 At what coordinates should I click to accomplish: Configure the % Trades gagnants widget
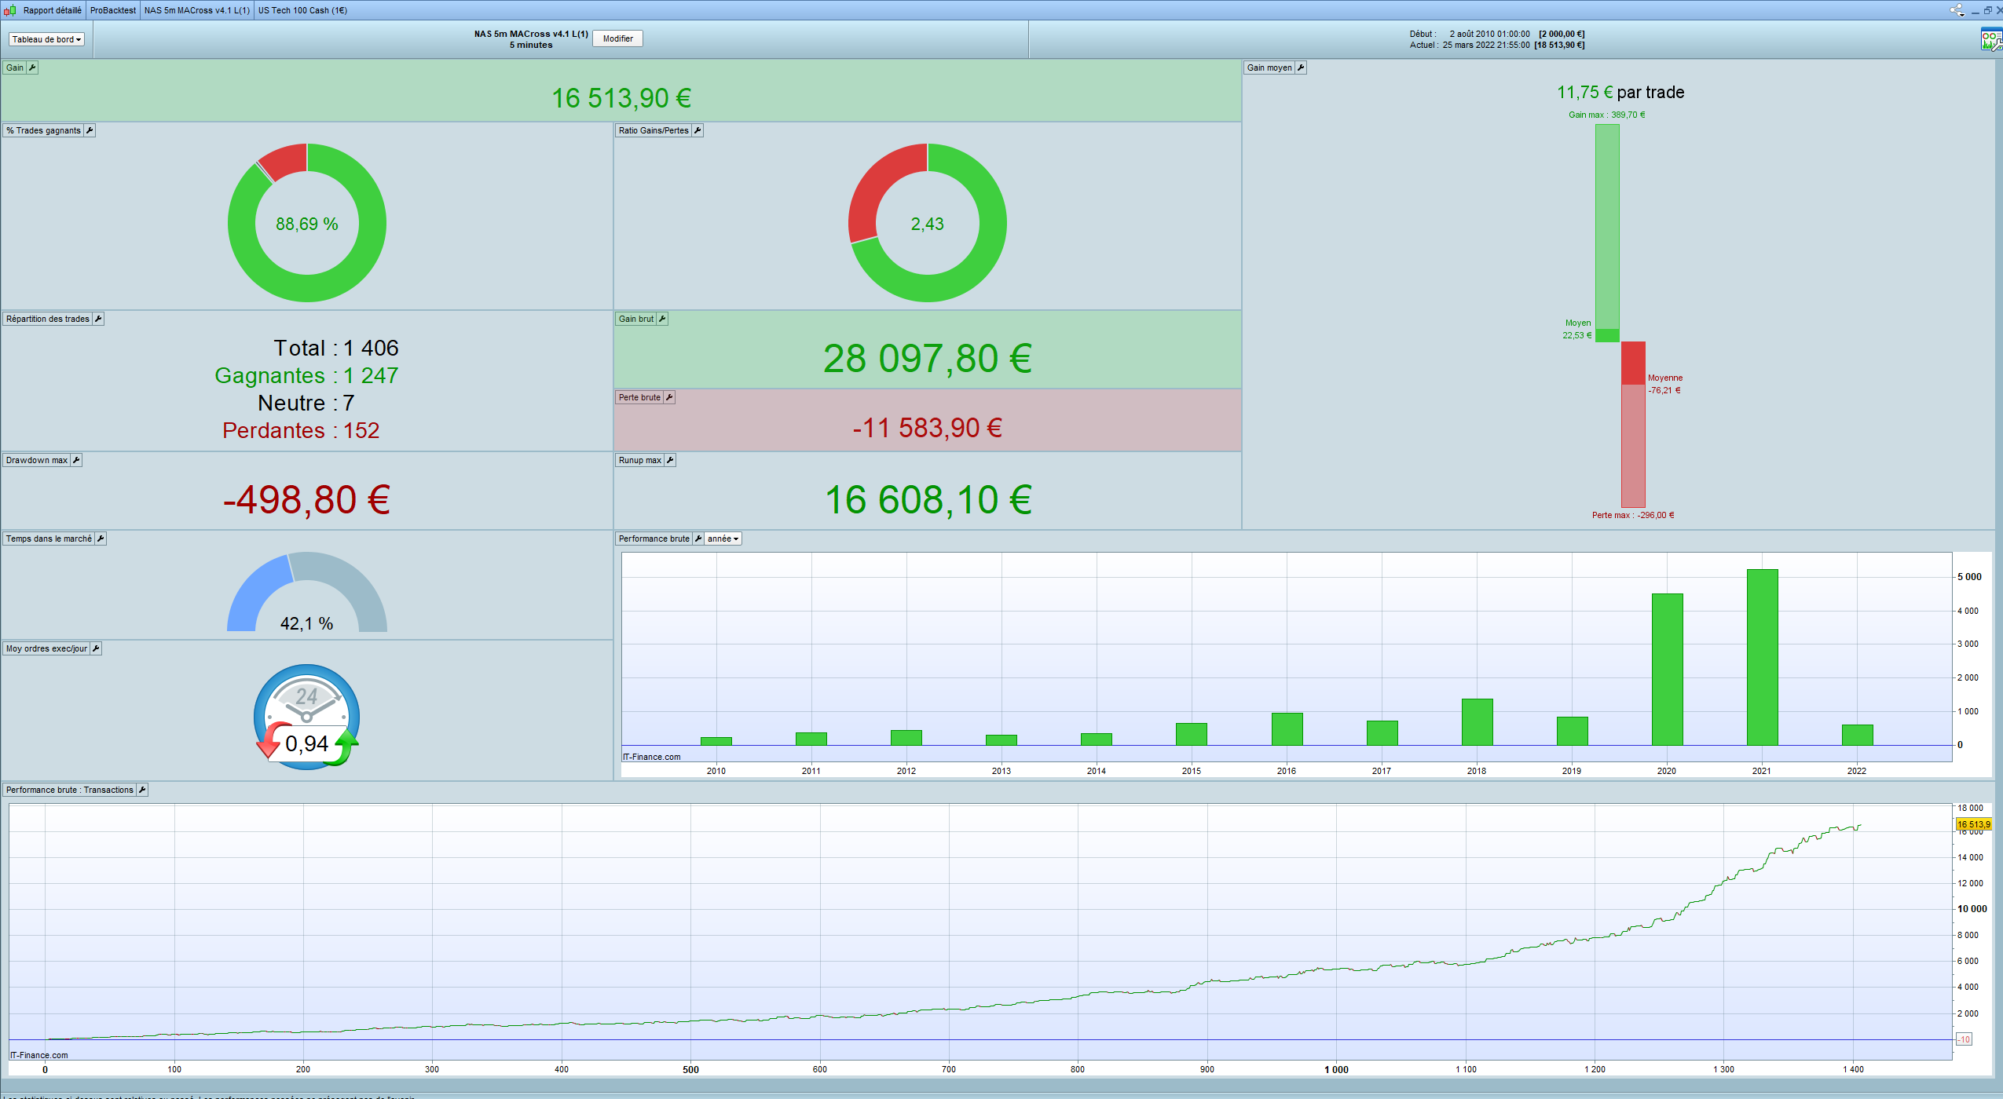pyautogui.click(x=90, y=130)
